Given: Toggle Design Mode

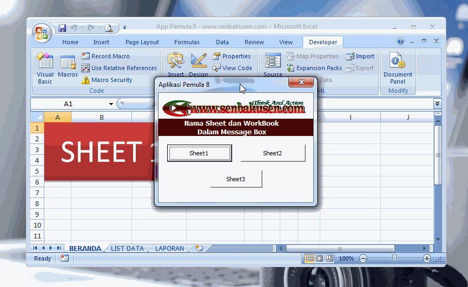Looking at the screenshot, I should (199, 64).
